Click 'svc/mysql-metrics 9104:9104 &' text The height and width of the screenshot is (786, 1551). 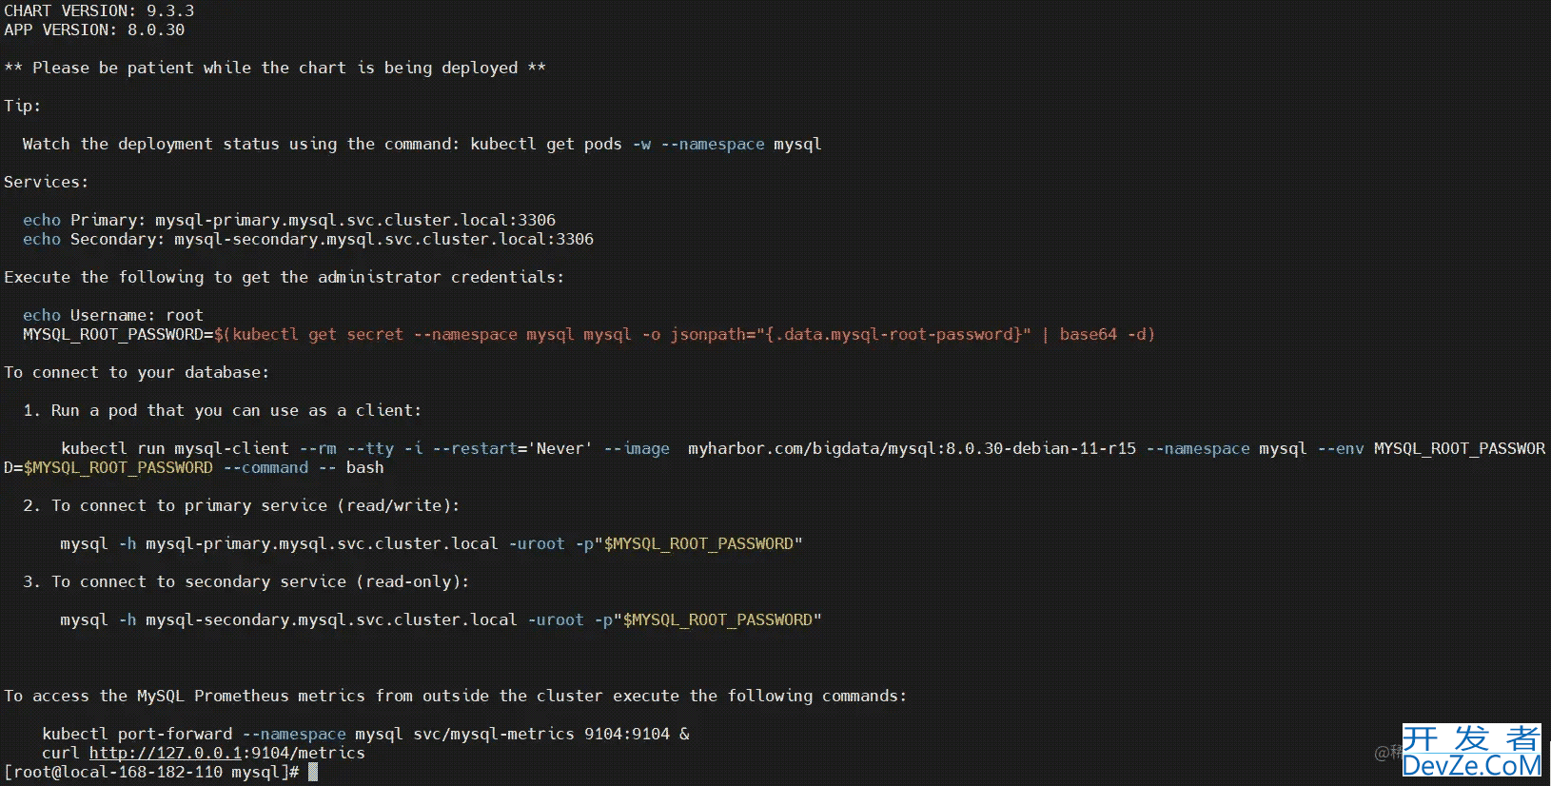(552, 734)
